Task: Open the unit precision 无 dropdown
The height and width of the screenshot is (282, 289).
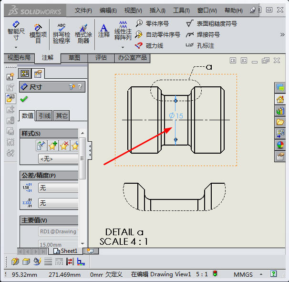Action: 58,203
